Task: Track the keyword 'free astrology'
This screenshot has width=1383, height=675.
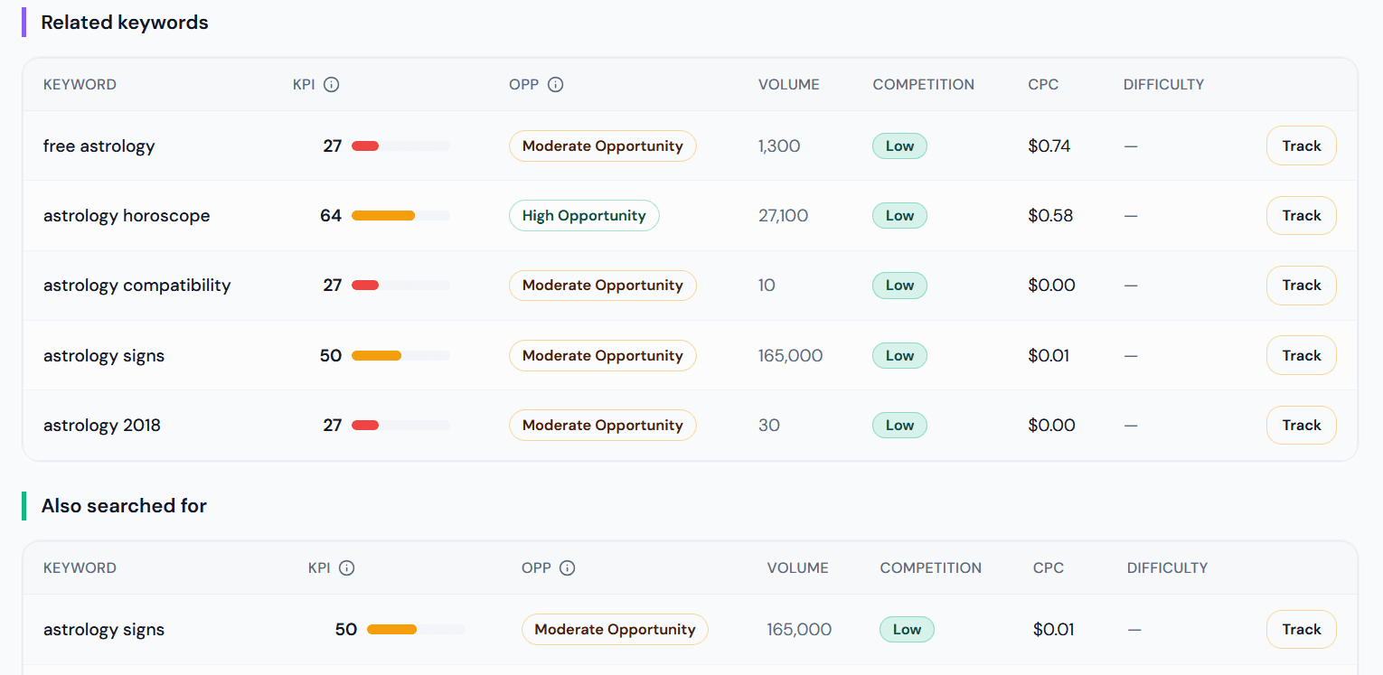Action: tap(1301, 145)
